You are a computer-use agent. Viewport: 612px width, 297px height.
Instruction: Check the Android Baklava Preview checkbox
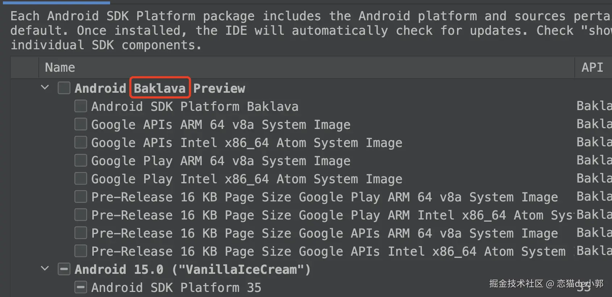64,88
